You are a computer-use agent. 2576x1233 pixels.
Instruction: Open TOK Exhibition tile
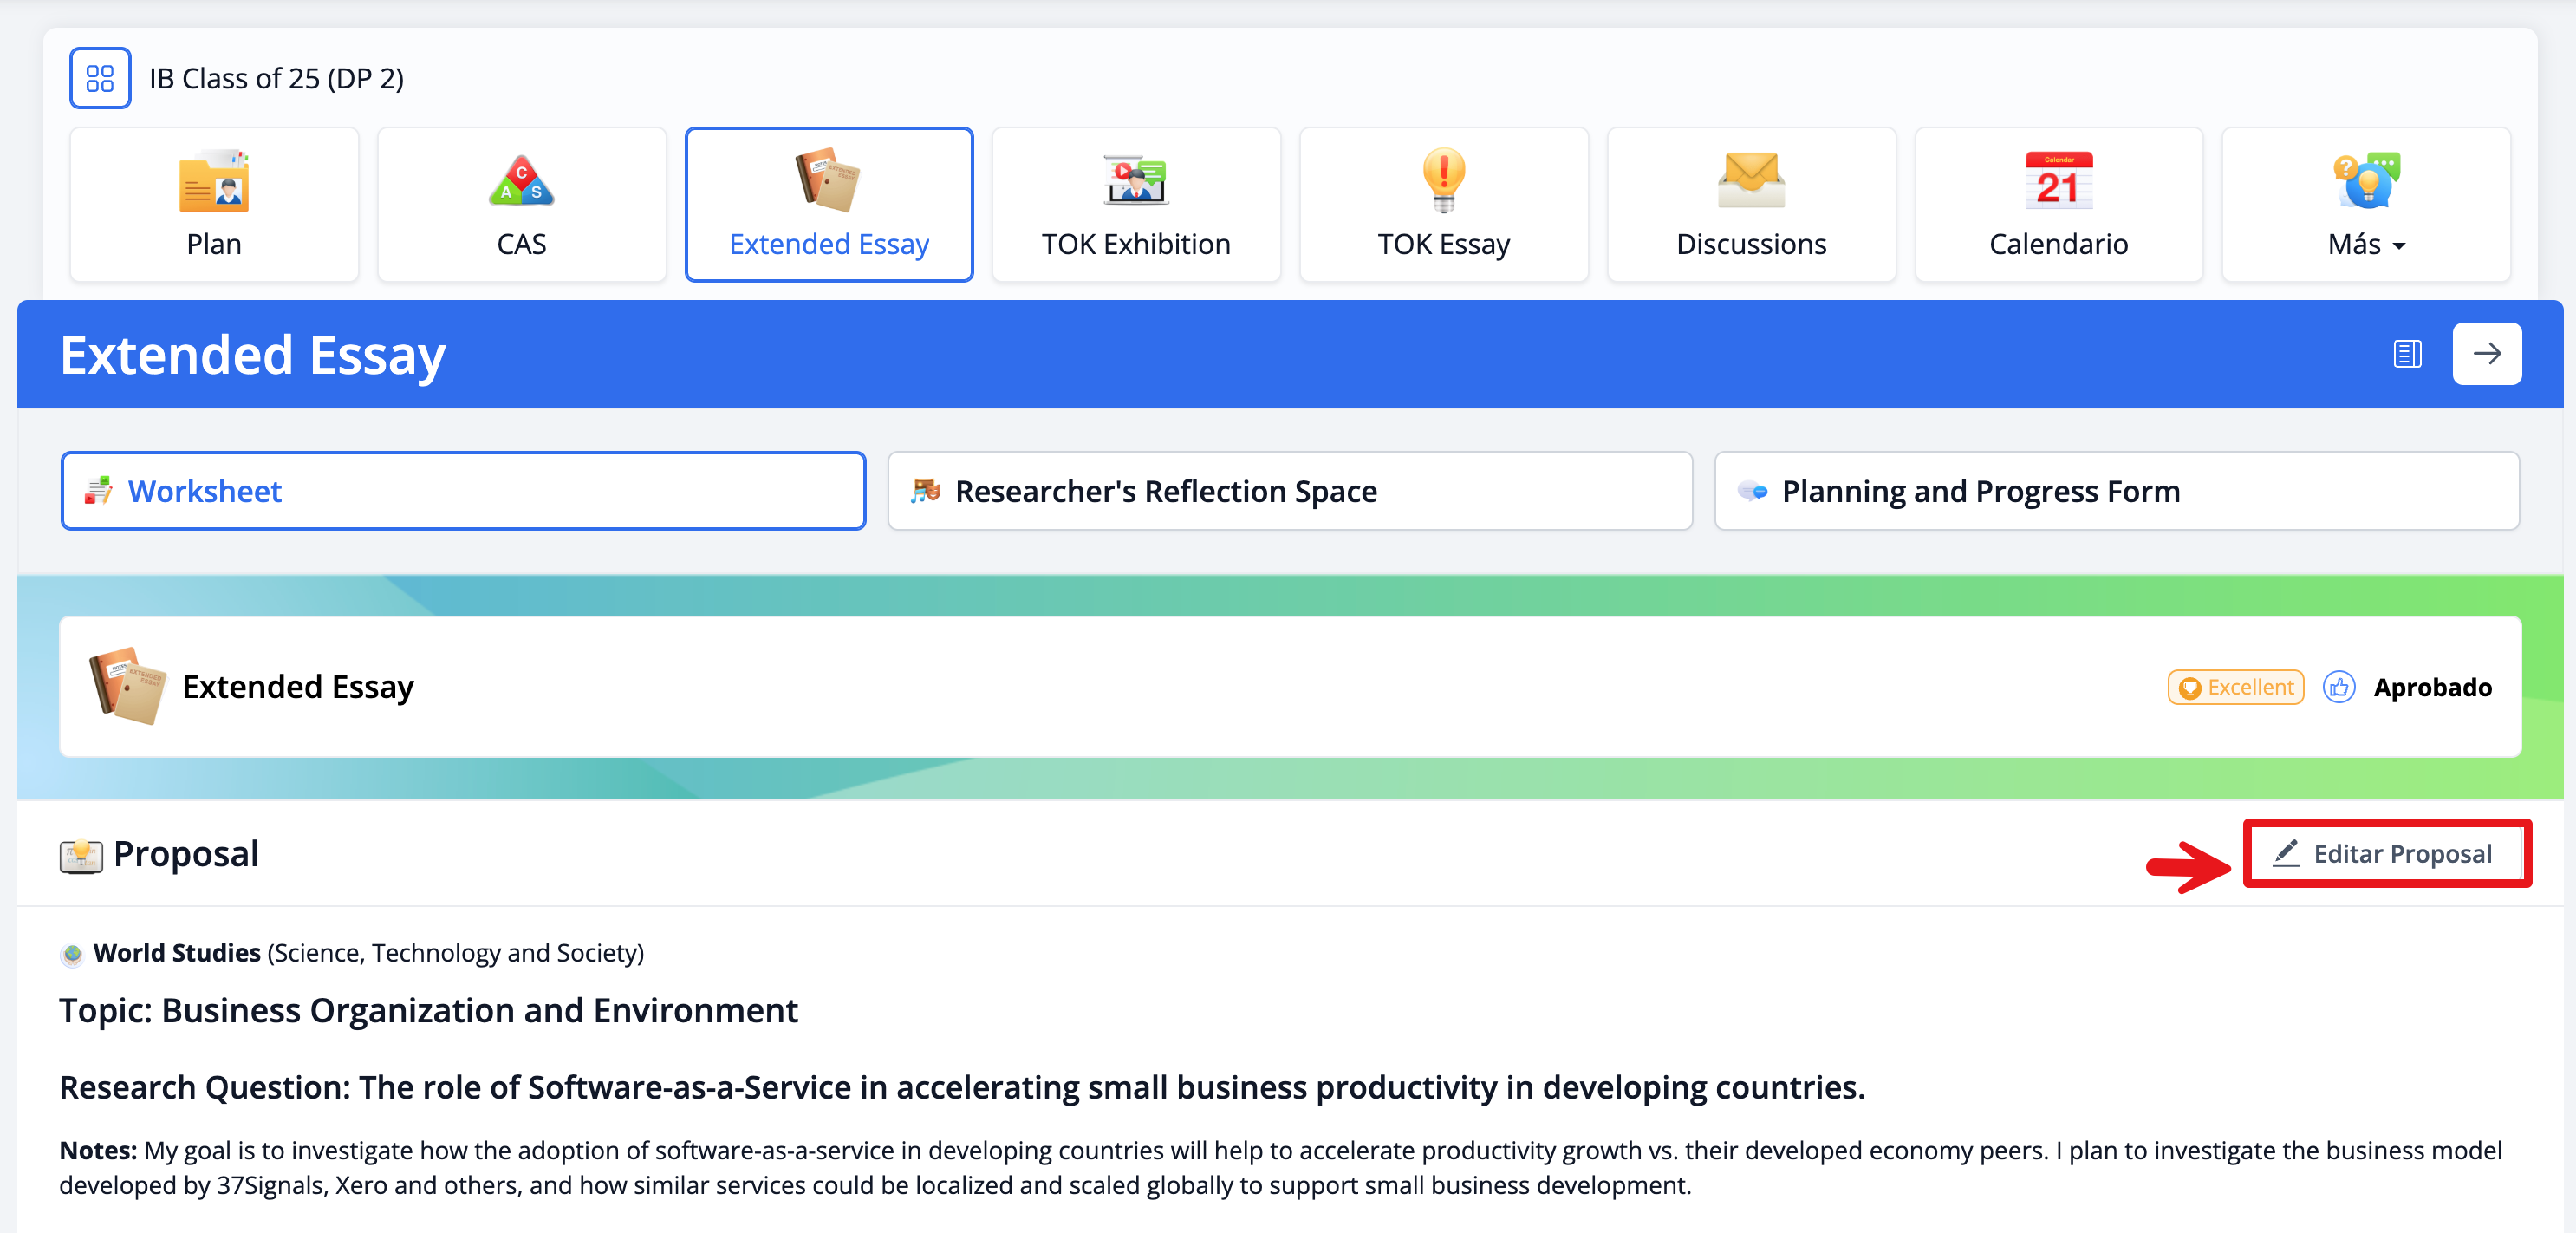pyautogui.click(x=1135, y=204)
